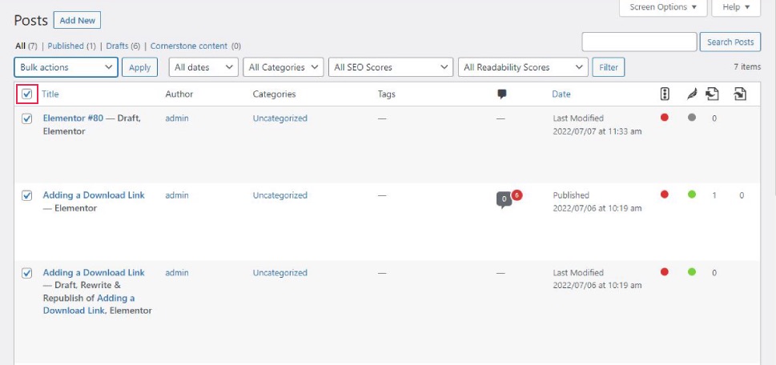This screenshot has width=776, height=365.
Task: Open comment bubble on published Adding a Download Link
Action: click(x=504, y=200)
